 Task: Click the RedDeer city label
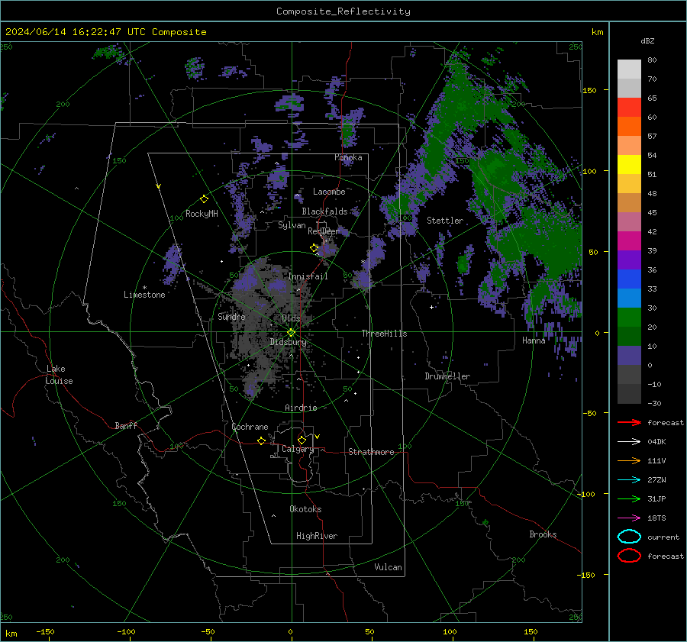pyautogui.click(x=324, y=231)
